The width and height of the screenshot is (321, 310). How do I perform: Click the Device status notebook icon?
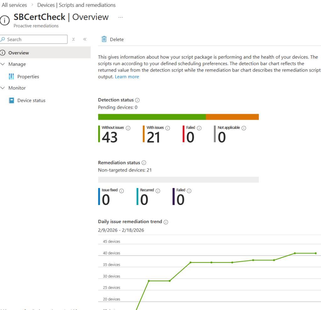click(11, 100)
